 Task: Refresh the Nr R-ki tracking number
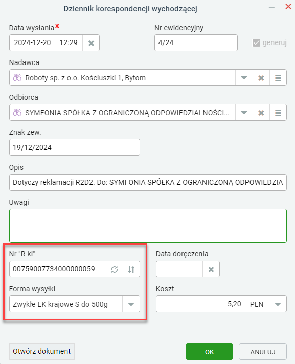point(115,269)
